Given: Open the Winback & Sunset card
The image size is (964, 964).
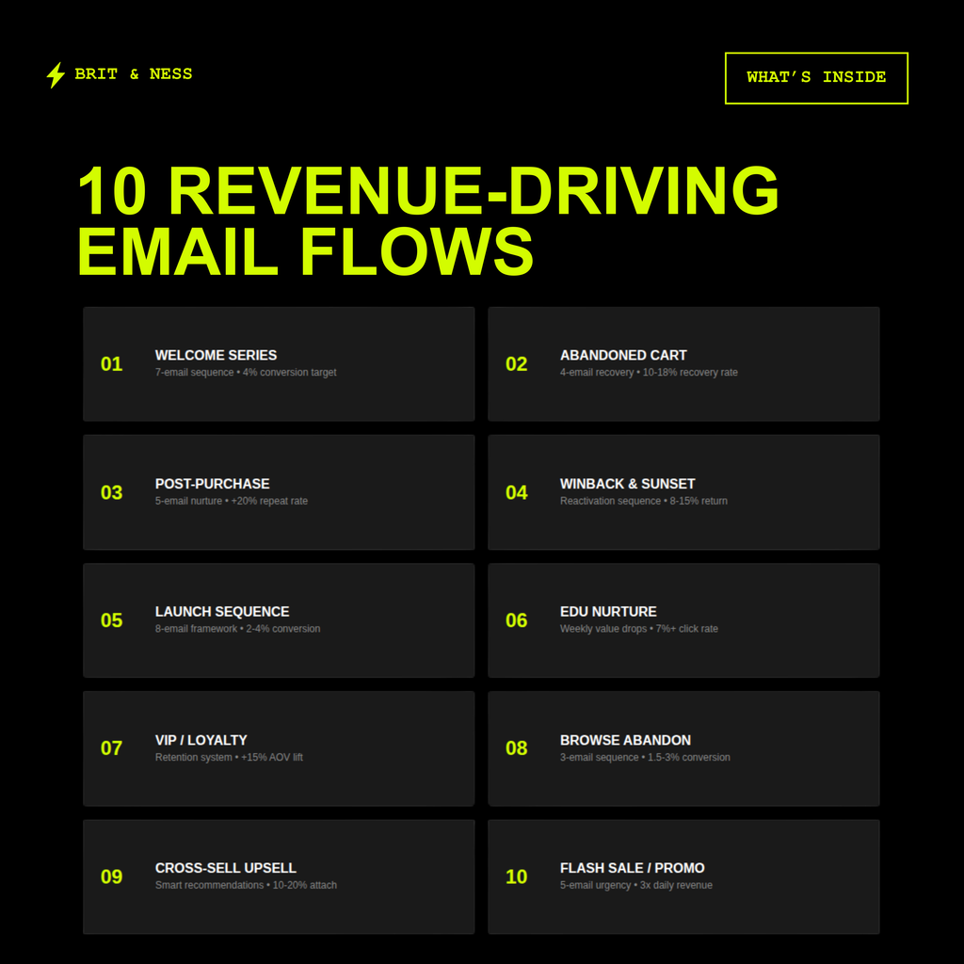Looking at the screenshot, I should [683, 492].
